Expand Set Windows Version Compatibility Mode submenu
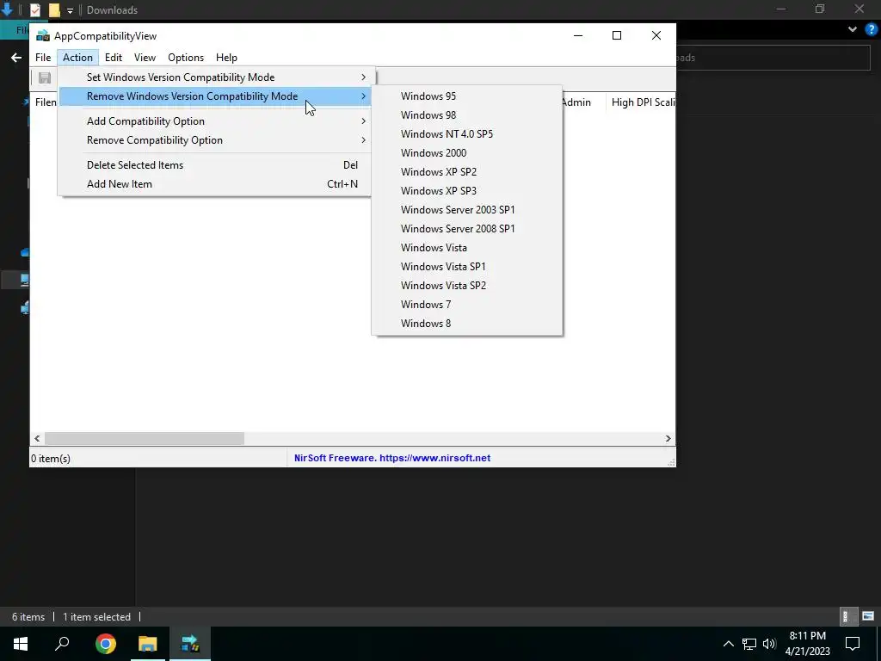The width and height of the screenshot is (881, 661). tap(214, 77)
